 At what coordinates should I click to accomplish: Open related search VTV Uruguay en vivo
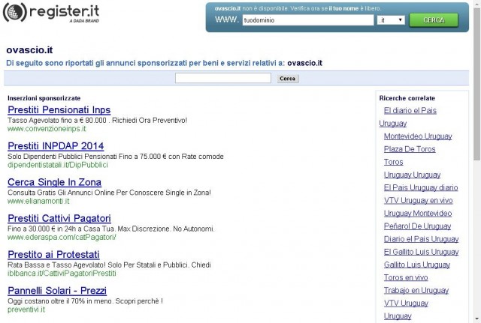pyautogui.click(x=418, y=200)
